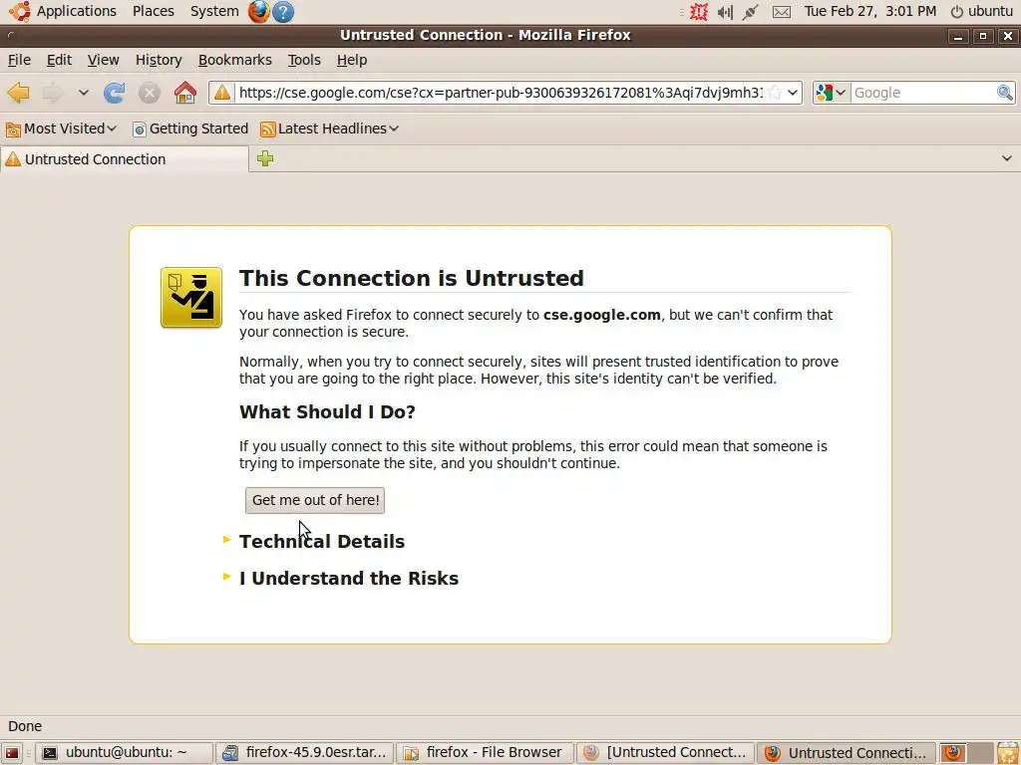Select the Untrusted Connection tab
This screenshot has height=765, width=1021.
click(x=125, y=159)
